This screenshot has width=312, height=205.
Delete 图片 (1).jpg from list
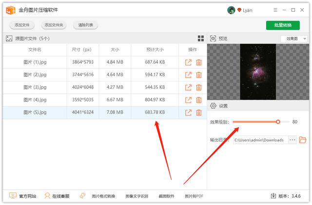coord(198,62)
